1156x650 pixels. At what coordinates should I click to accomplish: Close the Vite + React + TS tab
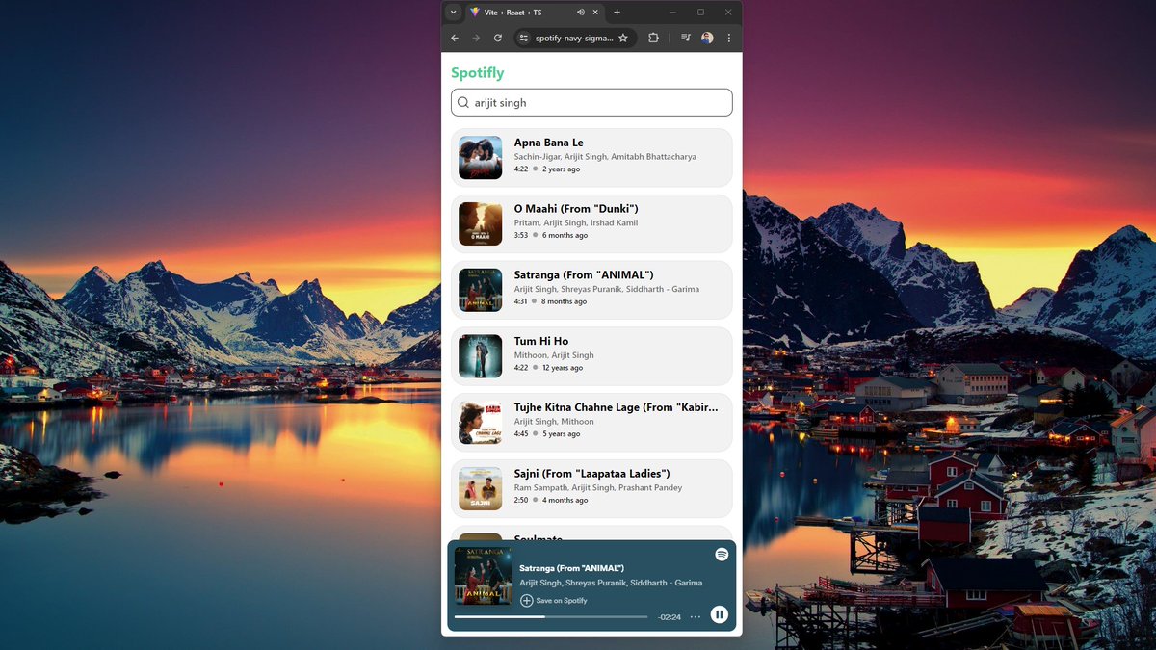click(x=595, y=13)
